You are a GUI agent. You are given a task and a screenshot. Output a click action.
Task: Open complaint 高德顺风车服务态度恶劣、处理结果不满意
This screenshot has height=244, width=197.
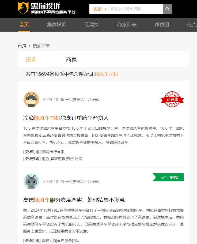(x=74, y=200)
